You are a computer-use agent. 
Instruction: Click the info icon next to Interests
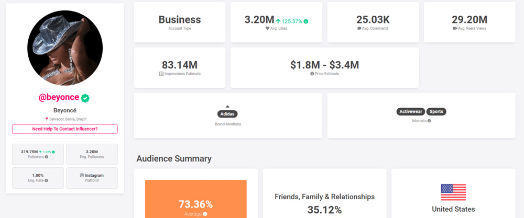(429, 121)
